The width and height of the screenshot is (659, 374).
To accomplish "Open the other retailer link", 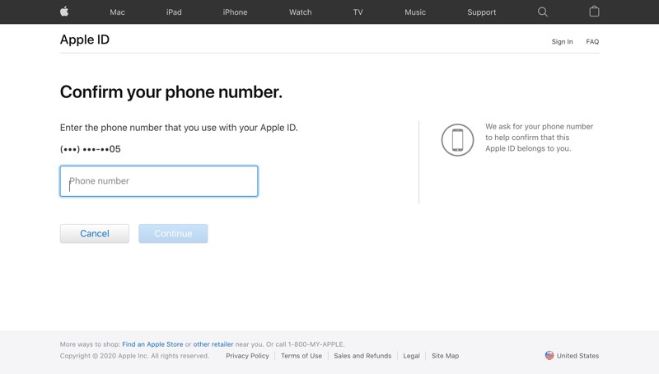I will tap(213, 344).
